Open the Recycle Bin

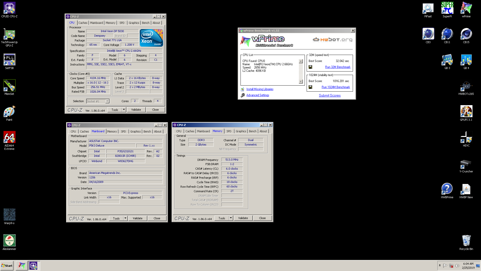(x=466, y=242)
